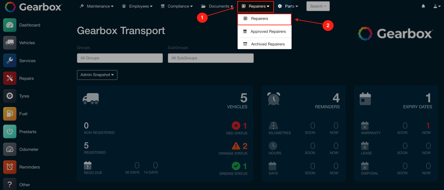The height and width of the screenshot is (190, 444).
Task: Click the green status checkmark icon
Action: [236, 166]
